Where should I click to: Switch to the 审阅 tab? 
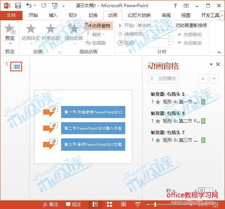coord(166,15)
